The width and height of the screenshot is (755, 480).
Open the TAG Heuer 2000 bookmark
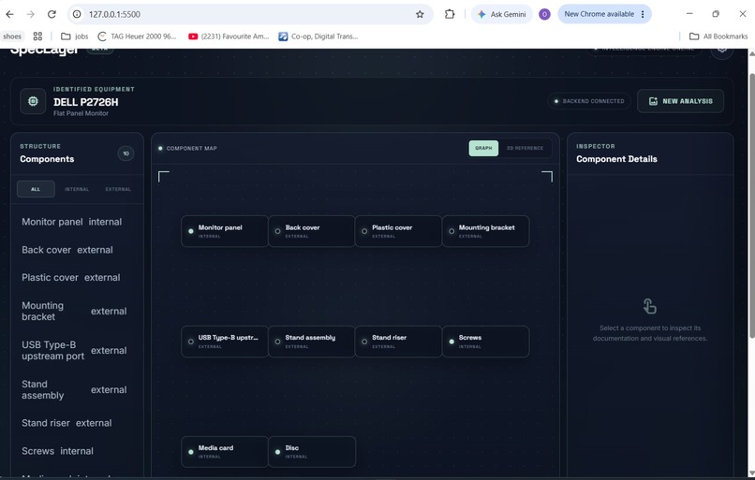[x=137, y=36]
